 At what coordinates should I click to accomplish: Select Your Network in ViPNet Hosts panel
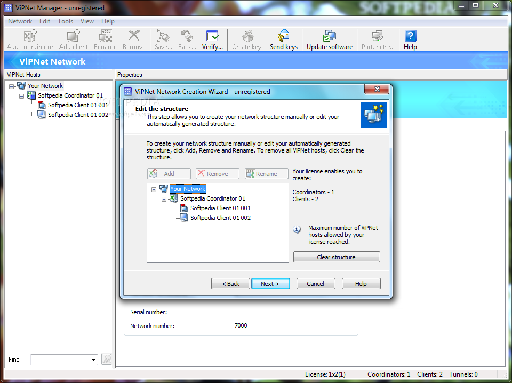pos(45,86)
